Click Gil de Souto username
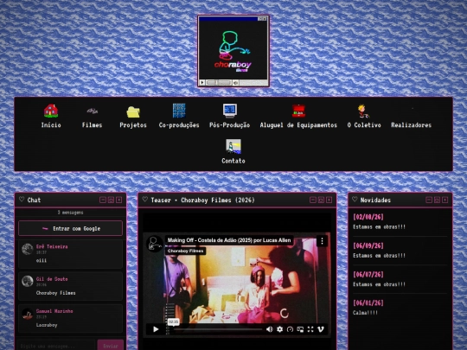Viewport: 467px width, 350px height. point(52,279)
